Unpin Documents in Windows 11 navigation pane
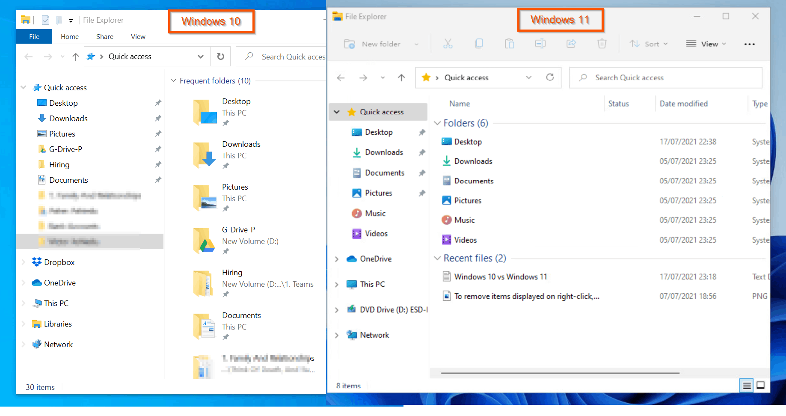This screenshot has width=786, height=416. [x=422, y=173]
